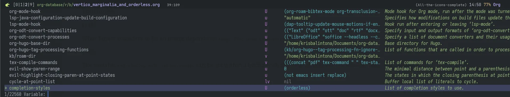The height and width of the screenshot is (97, 510).
Task: Choose evil-show-paren-range candidate
Action: point(34,69)
